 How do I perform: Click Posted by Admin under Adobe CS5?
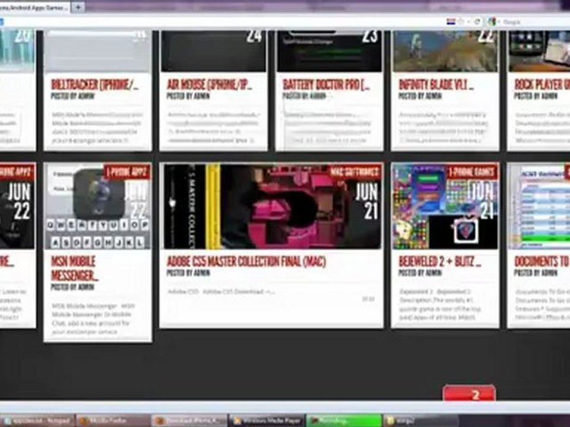(188, 273)
